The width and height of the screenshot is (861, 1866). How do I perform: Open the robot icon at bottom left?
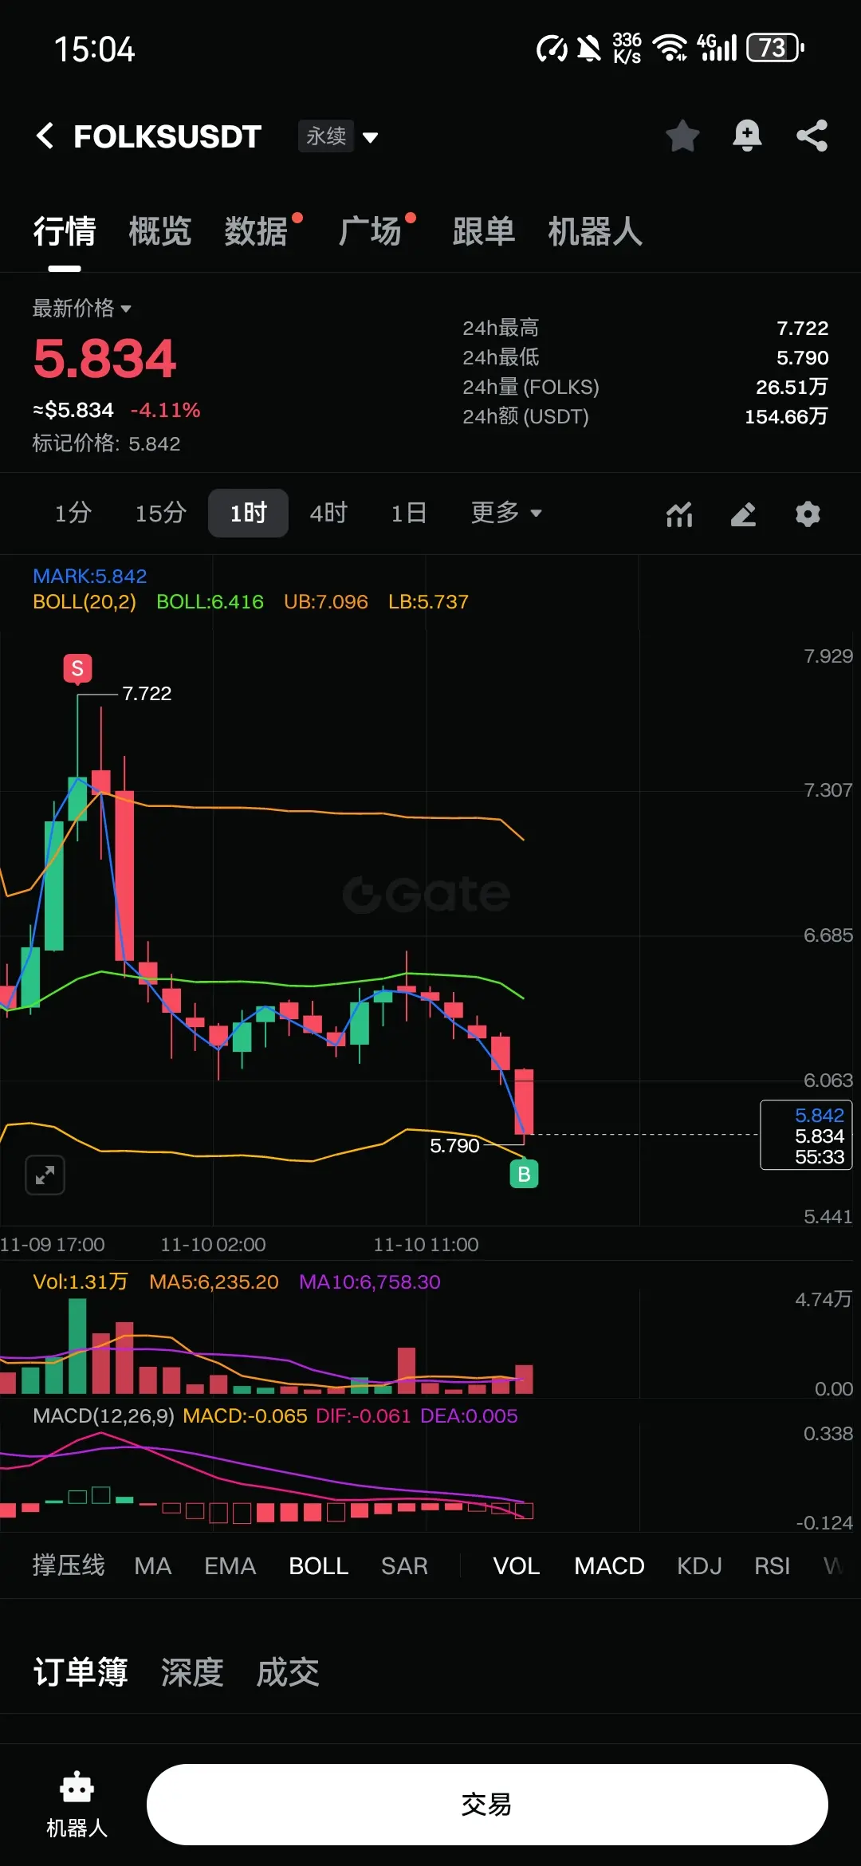77,1804
